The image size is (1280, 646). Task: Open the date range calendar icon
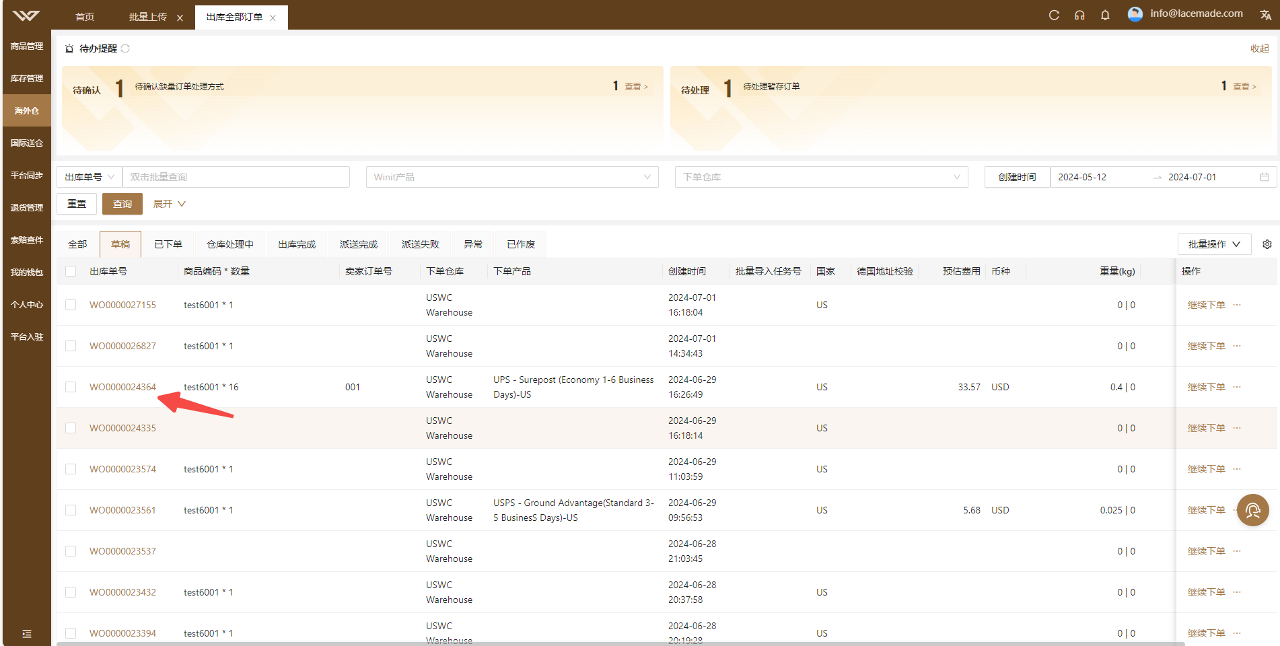point(1265,177)
